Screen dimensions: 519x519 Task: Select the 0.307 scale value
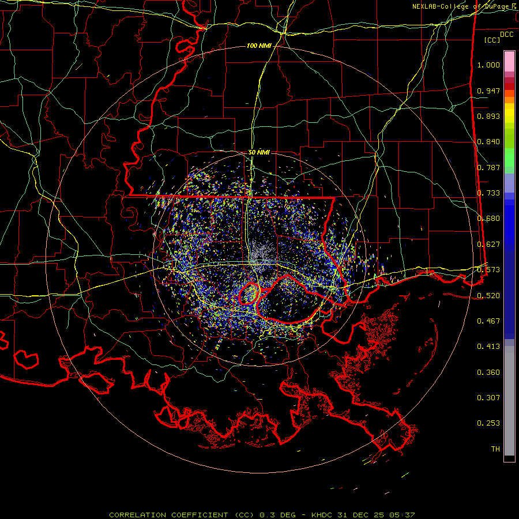(488, 398)
